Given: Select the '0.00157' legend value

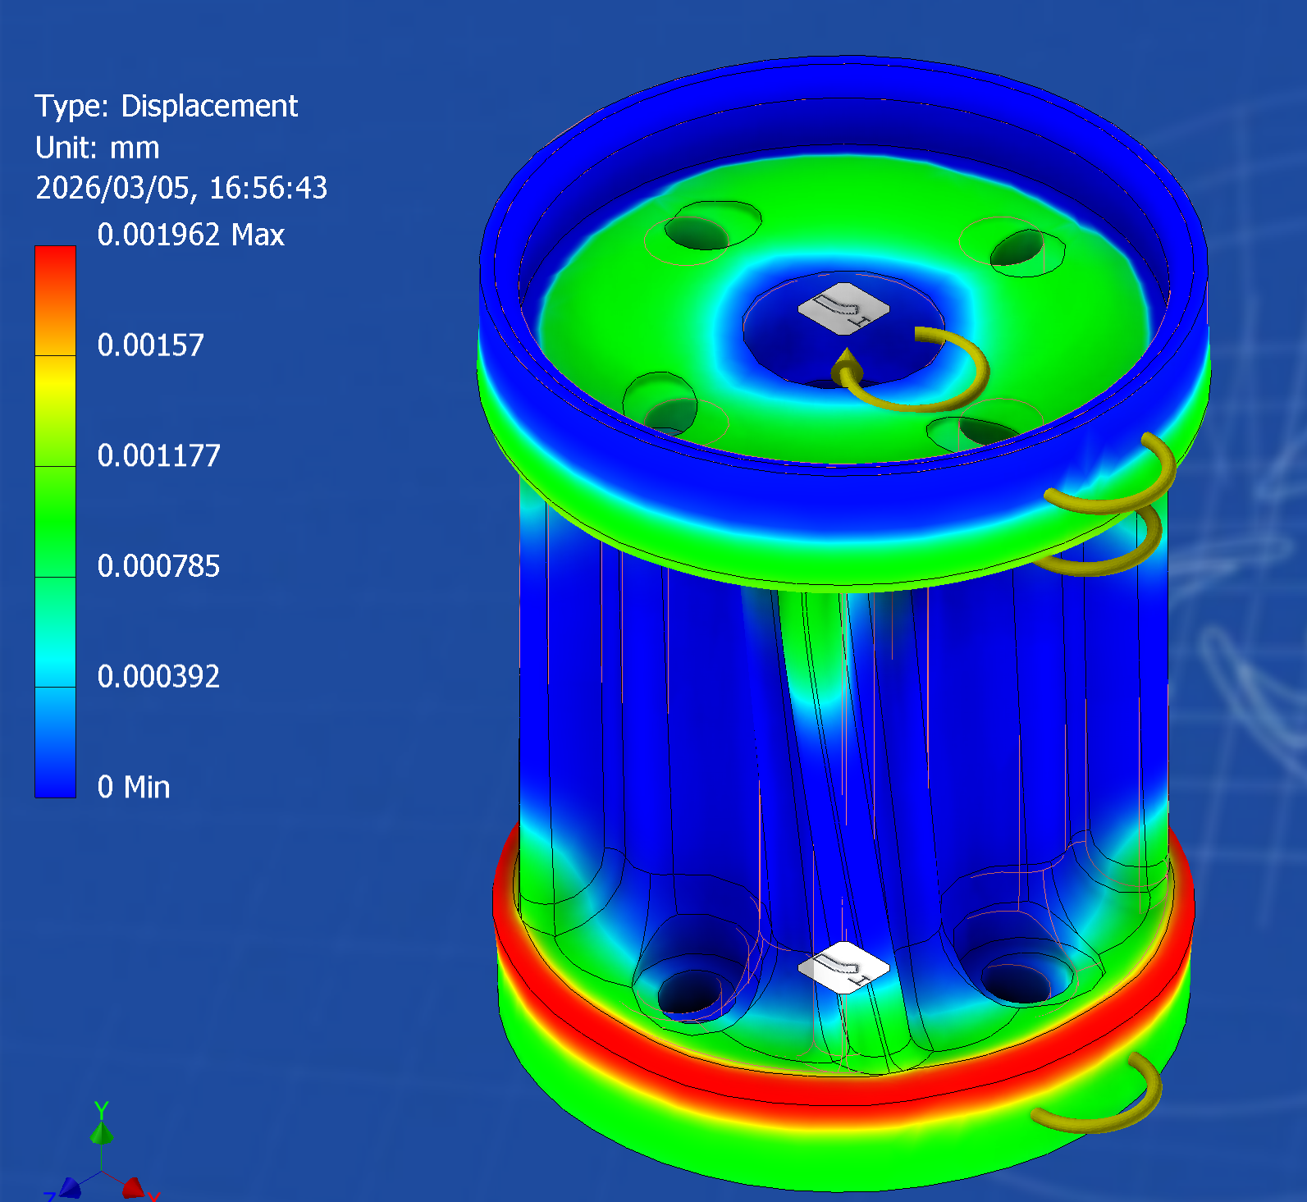Looking at the screenshot, I should [150, 345].
